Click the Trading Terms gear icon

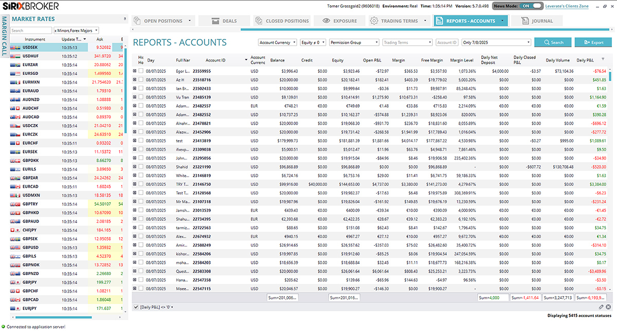[x=374, y=21]
